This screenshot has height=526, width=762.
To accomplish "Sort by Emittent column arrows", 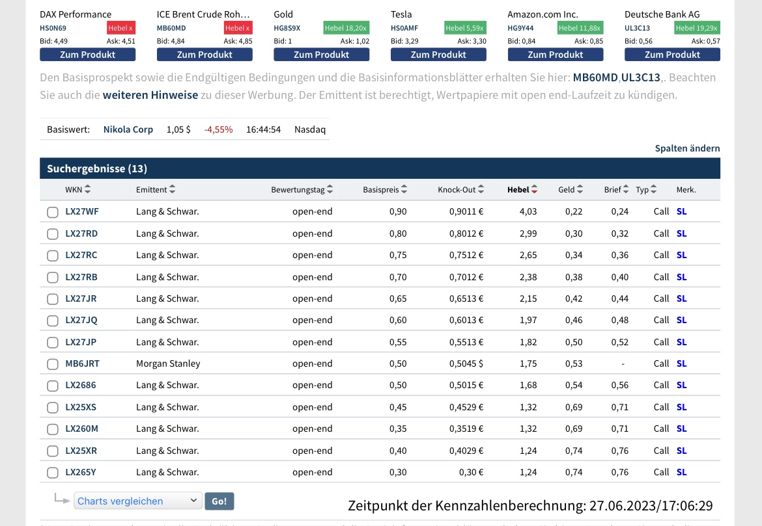I will pyautogui.click(x=172, y=190).
